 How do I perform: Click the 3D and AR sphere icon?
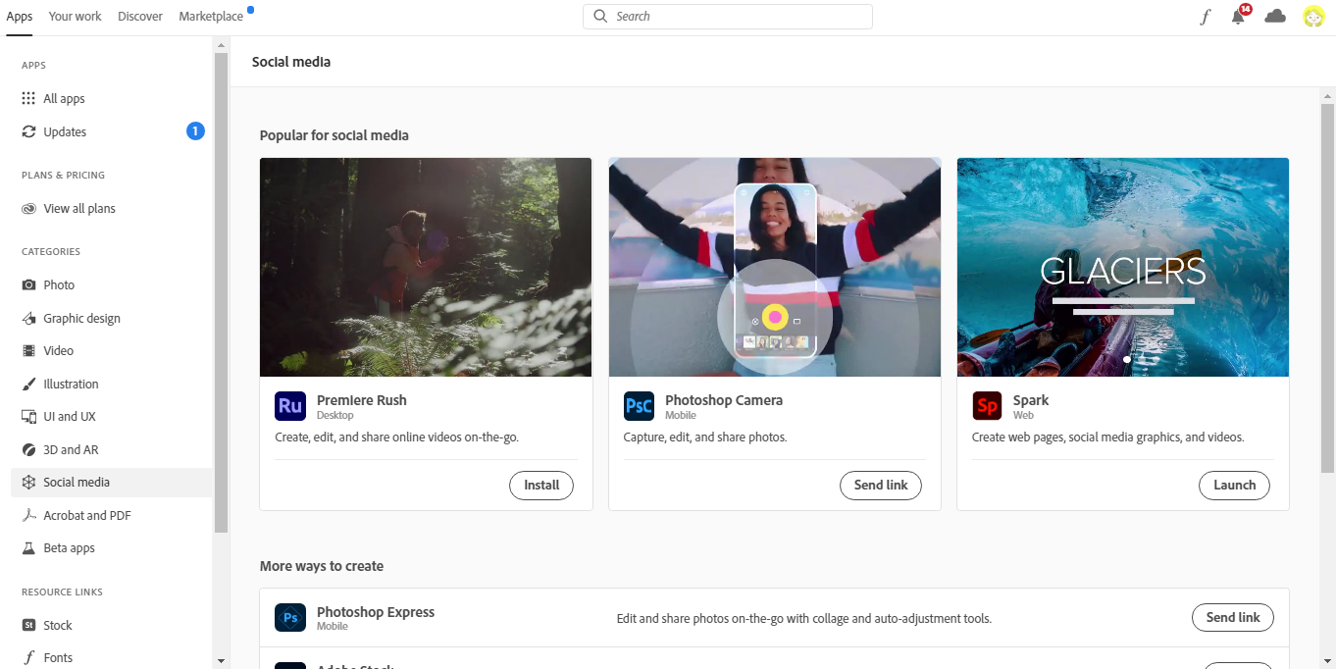coord(28,449)
